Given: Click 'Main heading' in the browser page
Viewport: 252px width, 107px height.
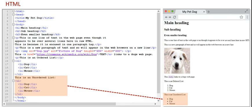Looking at the screenshot, I should [176, 23].
